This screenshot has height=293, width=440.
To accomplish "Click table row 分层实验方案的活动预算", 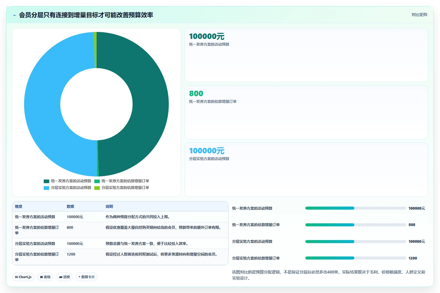I will [x=120, y=244].
